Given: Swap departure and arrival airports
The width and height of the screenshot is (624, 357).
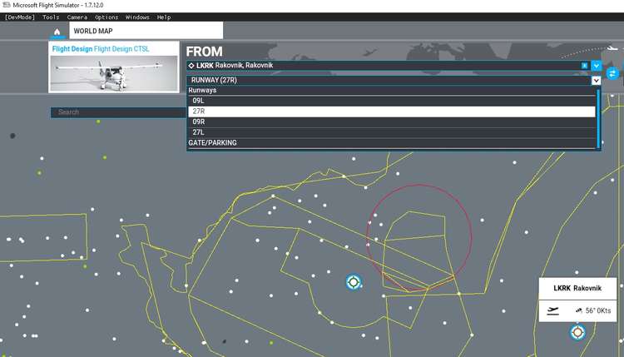Looking at the screenshot, I should [x=612, y=73].
